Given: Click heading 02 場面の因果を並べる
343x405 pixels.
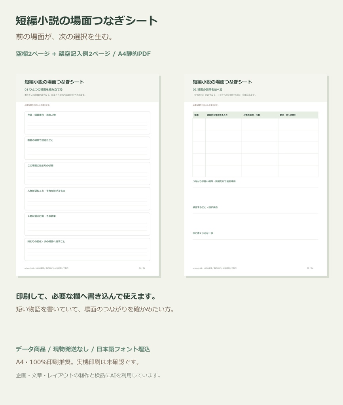Looking at the screenshot, I should pyautogui.click(x=207, y=90).
